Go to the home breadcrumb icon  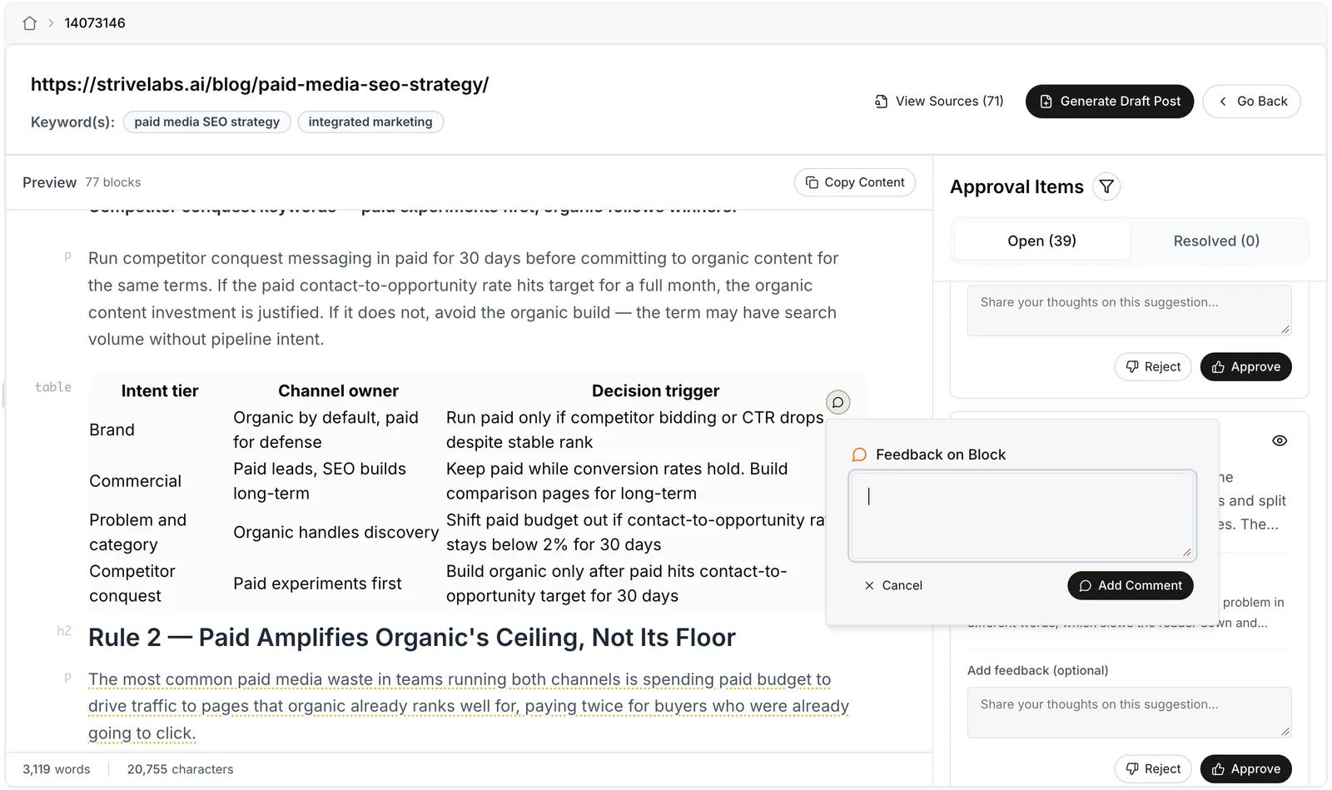point(30,23)
